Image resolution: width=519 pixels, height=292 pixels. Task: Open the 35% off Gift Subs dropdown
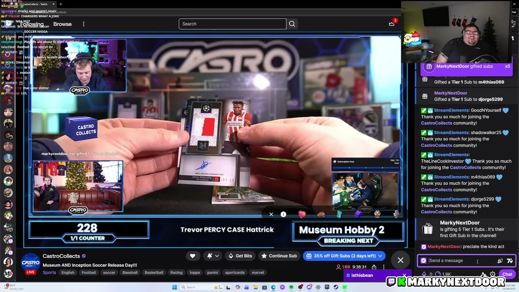tap(344, 256)
